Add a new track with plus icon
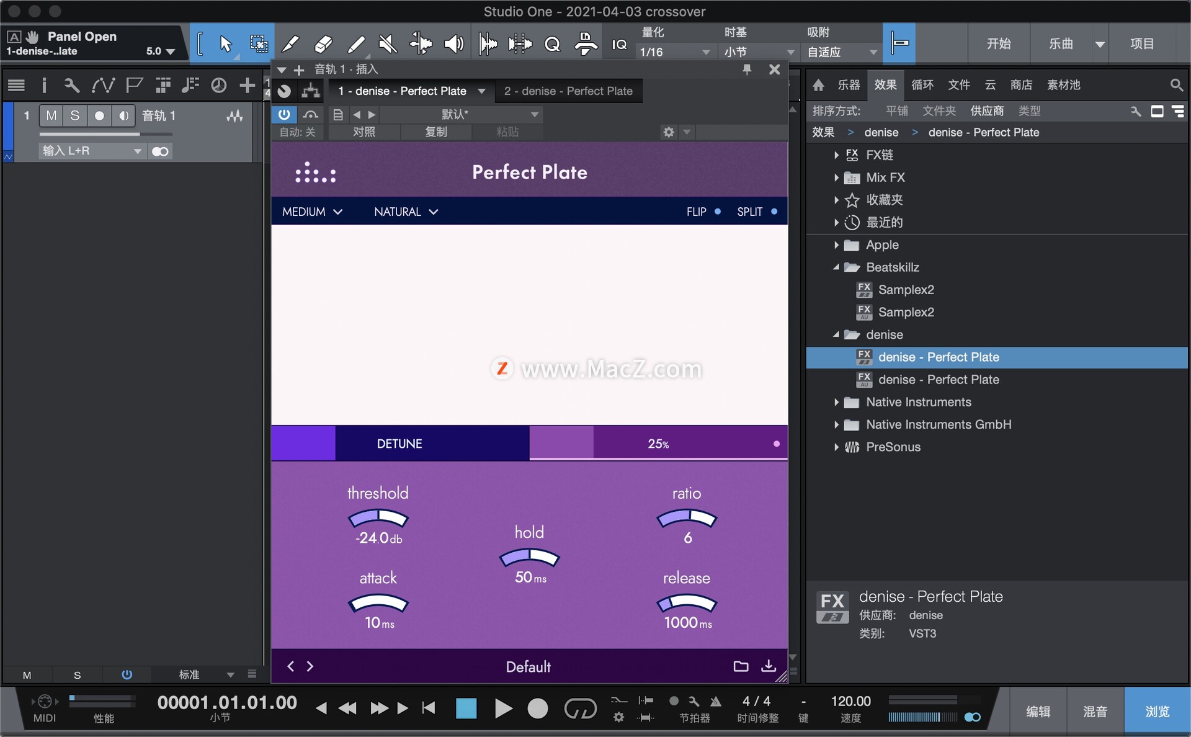This screenshot has width=1191, height=737. pyautogui.click(x=247, y=85)
